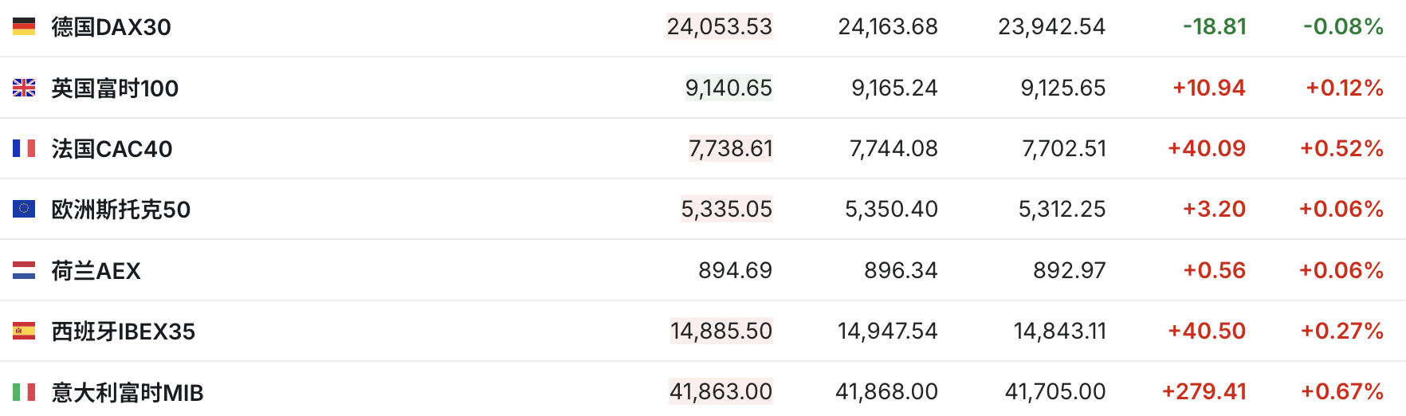Select the DAX30 last price 24,053.53
This screenshot has height=416, width=1406.
click(720, 26)
